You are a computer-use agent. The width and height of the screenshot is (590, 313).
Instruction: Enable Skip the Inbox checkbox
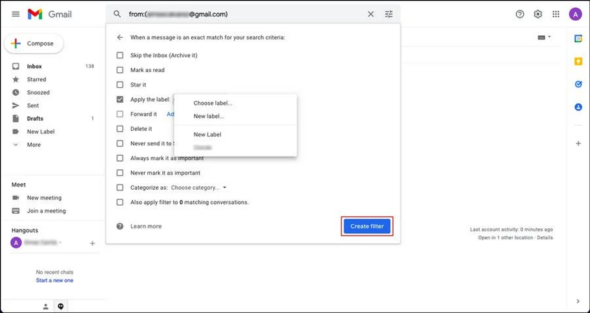pyautogui.click(x=120, y=55)
